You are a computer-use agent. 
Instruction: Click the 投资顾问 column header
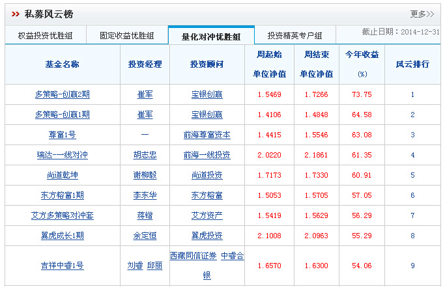point(207,64)
